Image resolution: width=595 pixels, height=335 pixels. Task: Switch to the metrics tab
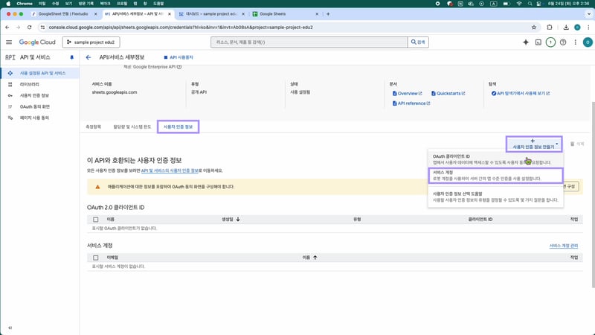point(94,127)
